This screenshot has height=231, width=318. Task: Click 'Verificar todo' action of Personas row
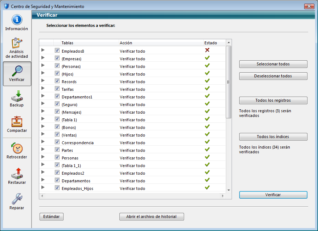(132, 158)
